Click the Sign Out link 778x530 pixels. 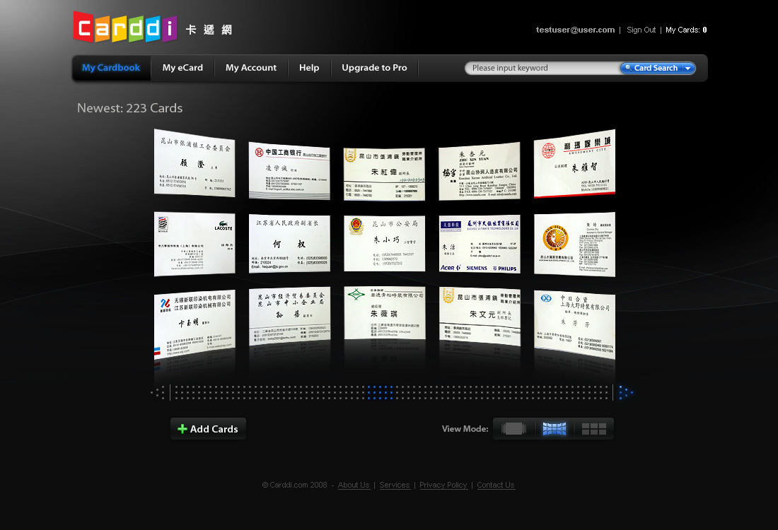tap(641, 30)
